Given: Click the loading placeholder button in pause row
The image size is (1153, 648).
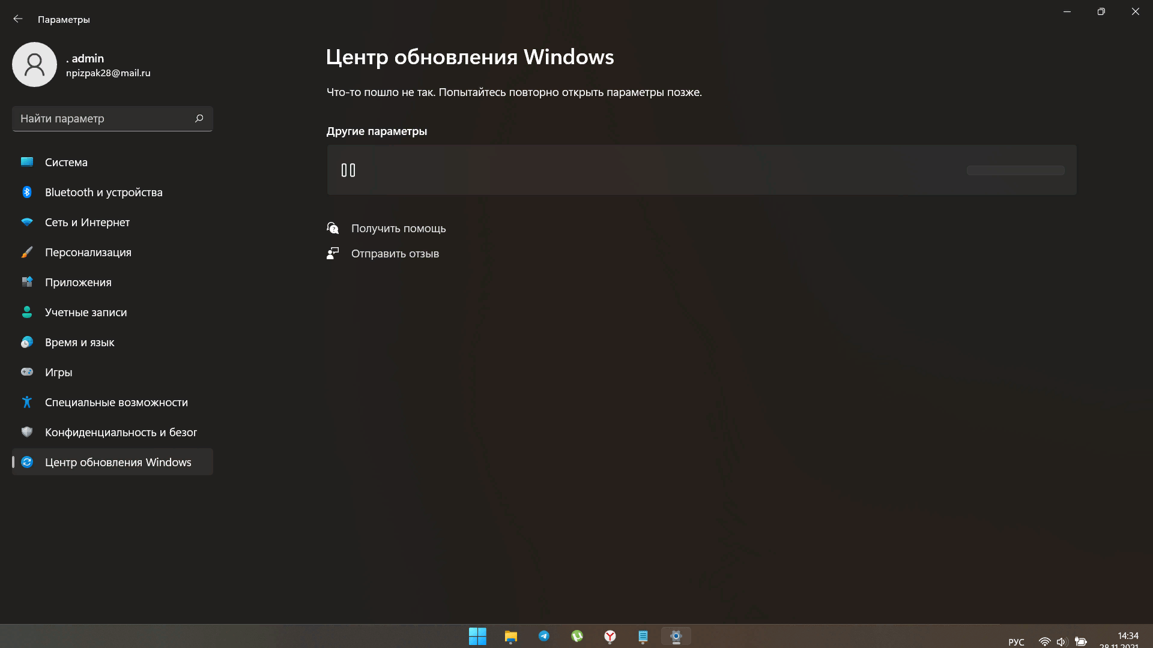Looking at the screenshot, I should (1015, 170).
